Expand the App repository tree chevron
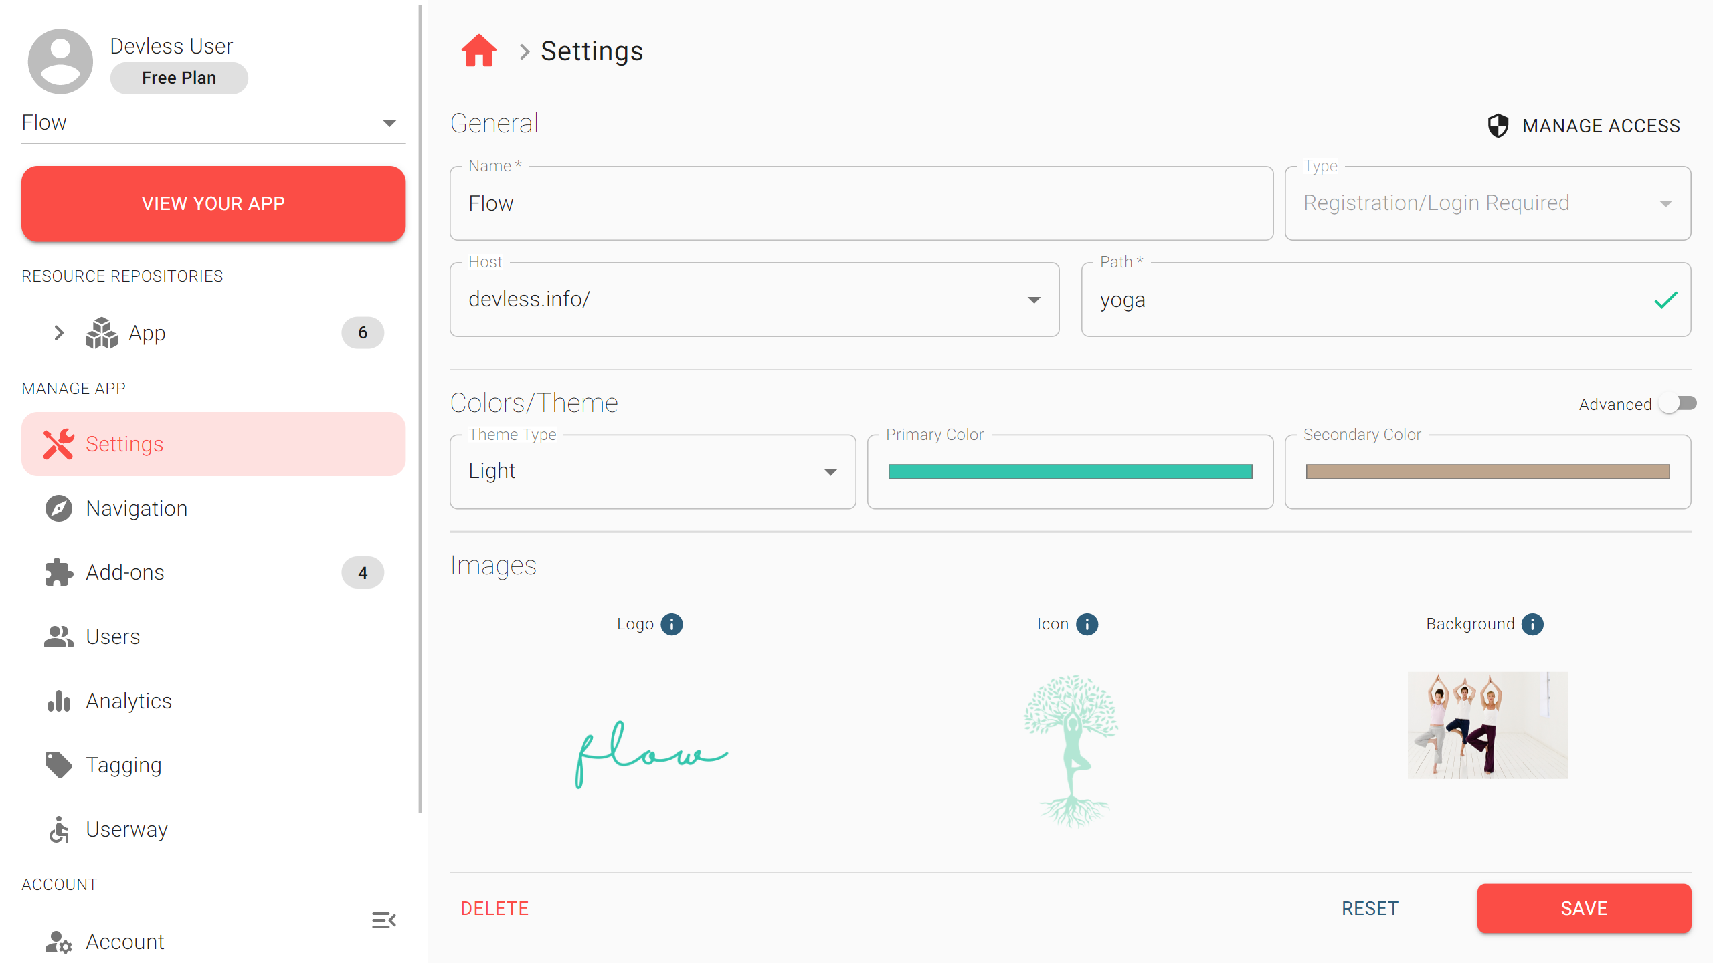The height and width of the screenshot is (963, 1713). pos(59,332)
